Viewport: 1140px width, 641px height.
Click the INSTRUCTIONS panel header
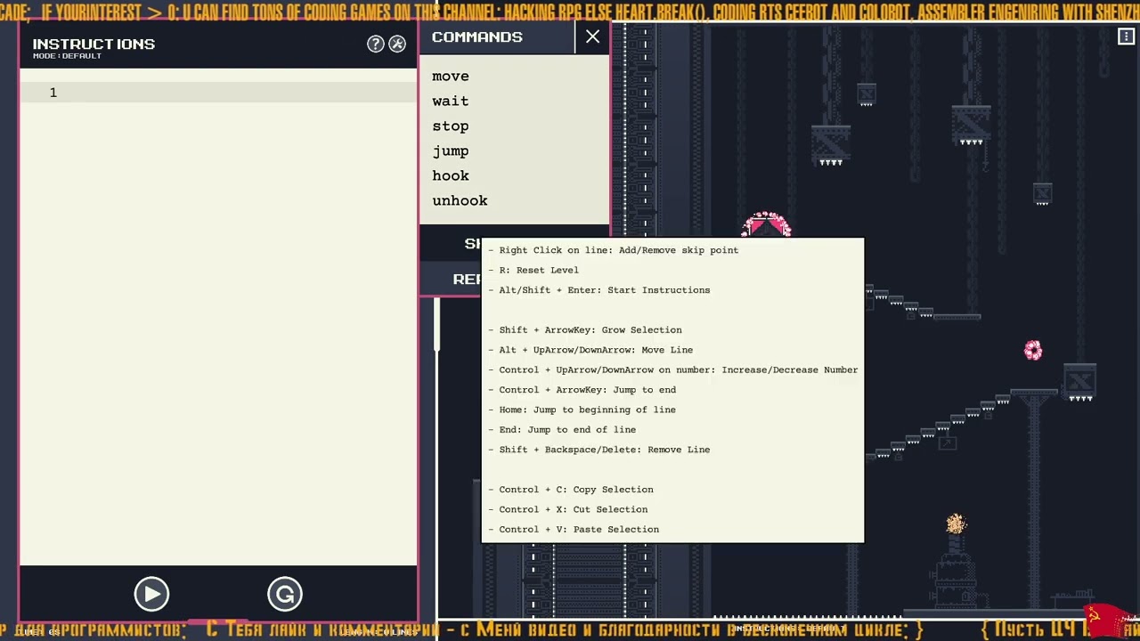[94, 44]
